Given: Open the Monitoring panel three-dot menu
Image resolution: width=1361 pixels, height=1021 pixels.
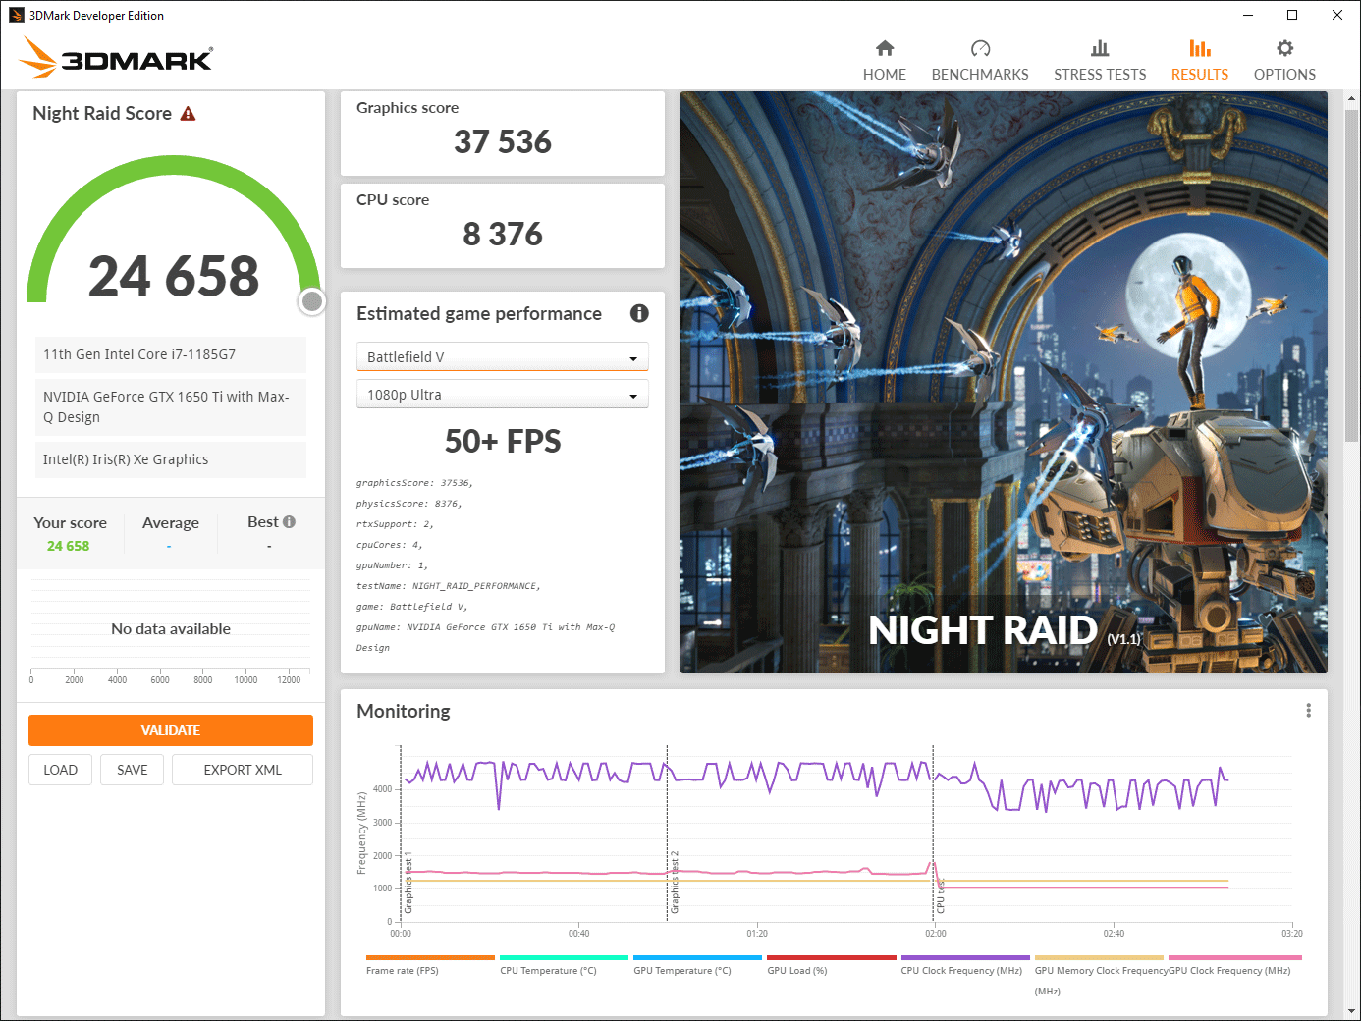Looking at the screenshot, I should coord(1308,711).
